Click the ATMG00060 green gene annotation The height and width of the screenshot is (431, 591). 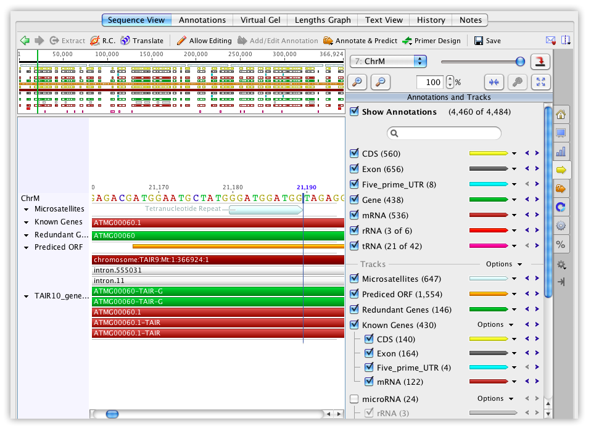coord(218,236)
